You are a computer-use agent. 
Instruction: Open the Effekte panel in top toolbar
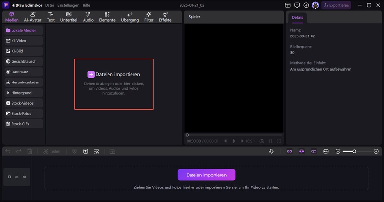[165, 17]
